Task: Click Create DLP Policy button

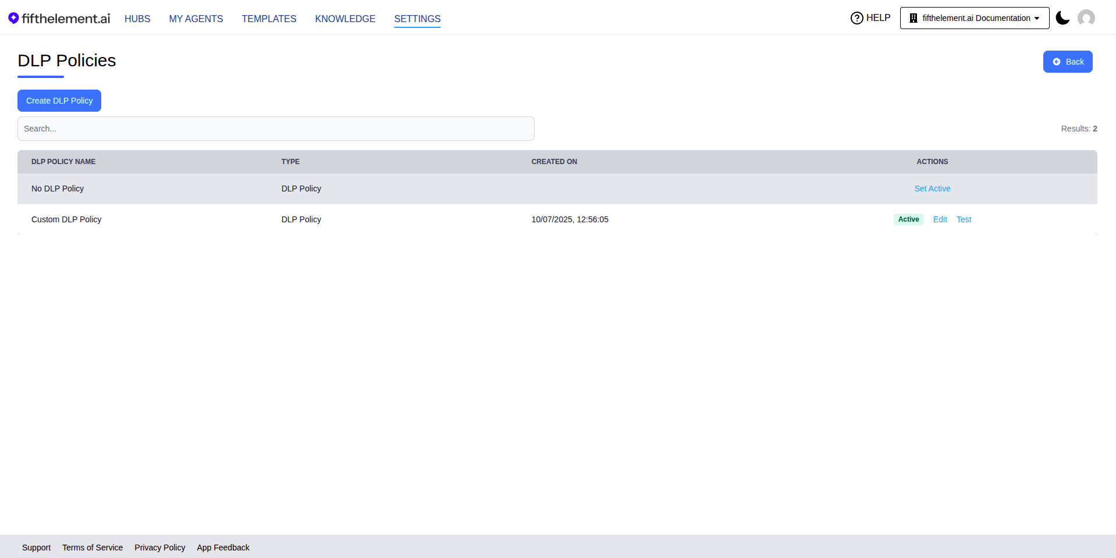Action: pos(59,101)
